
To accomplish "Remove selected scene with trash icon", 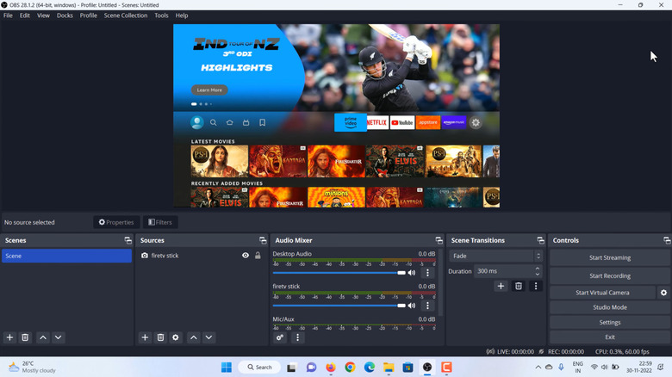I will (x=25, y=337).
